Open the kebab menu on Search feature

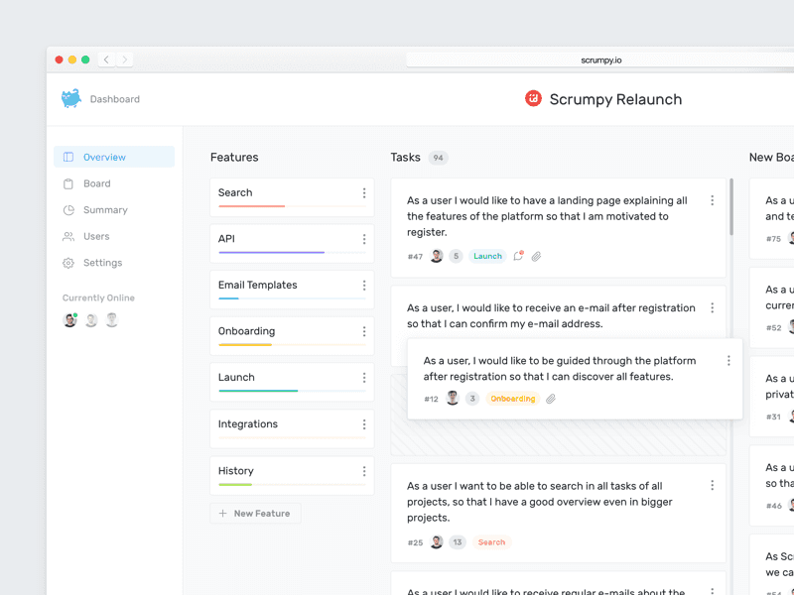click(x=363, y=193)
